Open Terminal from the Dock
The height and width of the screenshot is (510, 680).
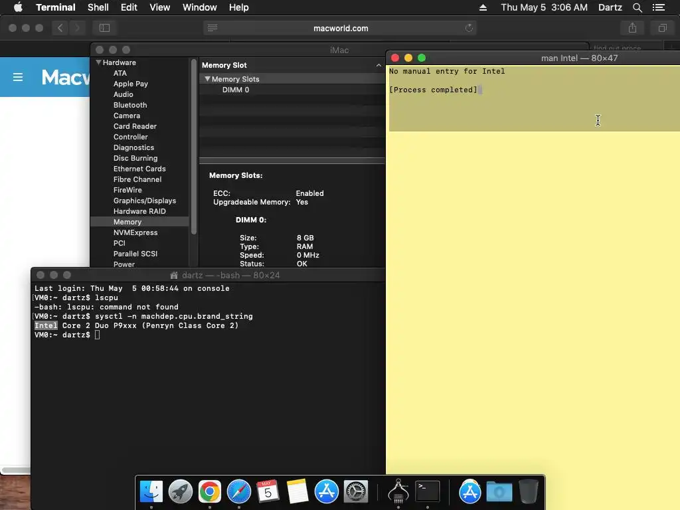[428, 491]
